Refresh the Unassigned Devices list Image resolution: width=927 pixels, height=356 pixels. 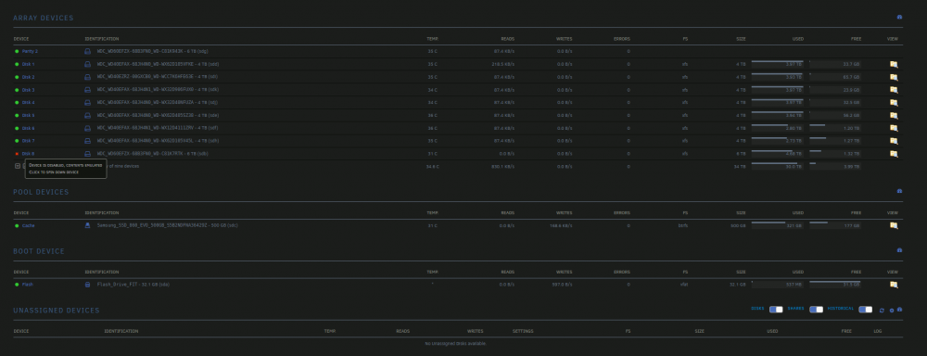tap(882, 310)
